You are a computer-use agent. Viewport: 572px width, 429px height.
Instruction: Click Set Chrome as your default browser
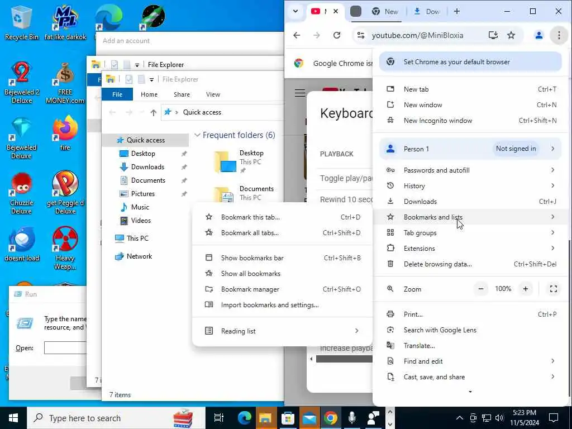(470, 61)
